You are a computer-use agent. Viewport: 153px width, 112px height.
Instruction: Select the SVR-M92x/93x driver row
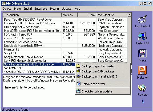[39, 68]
